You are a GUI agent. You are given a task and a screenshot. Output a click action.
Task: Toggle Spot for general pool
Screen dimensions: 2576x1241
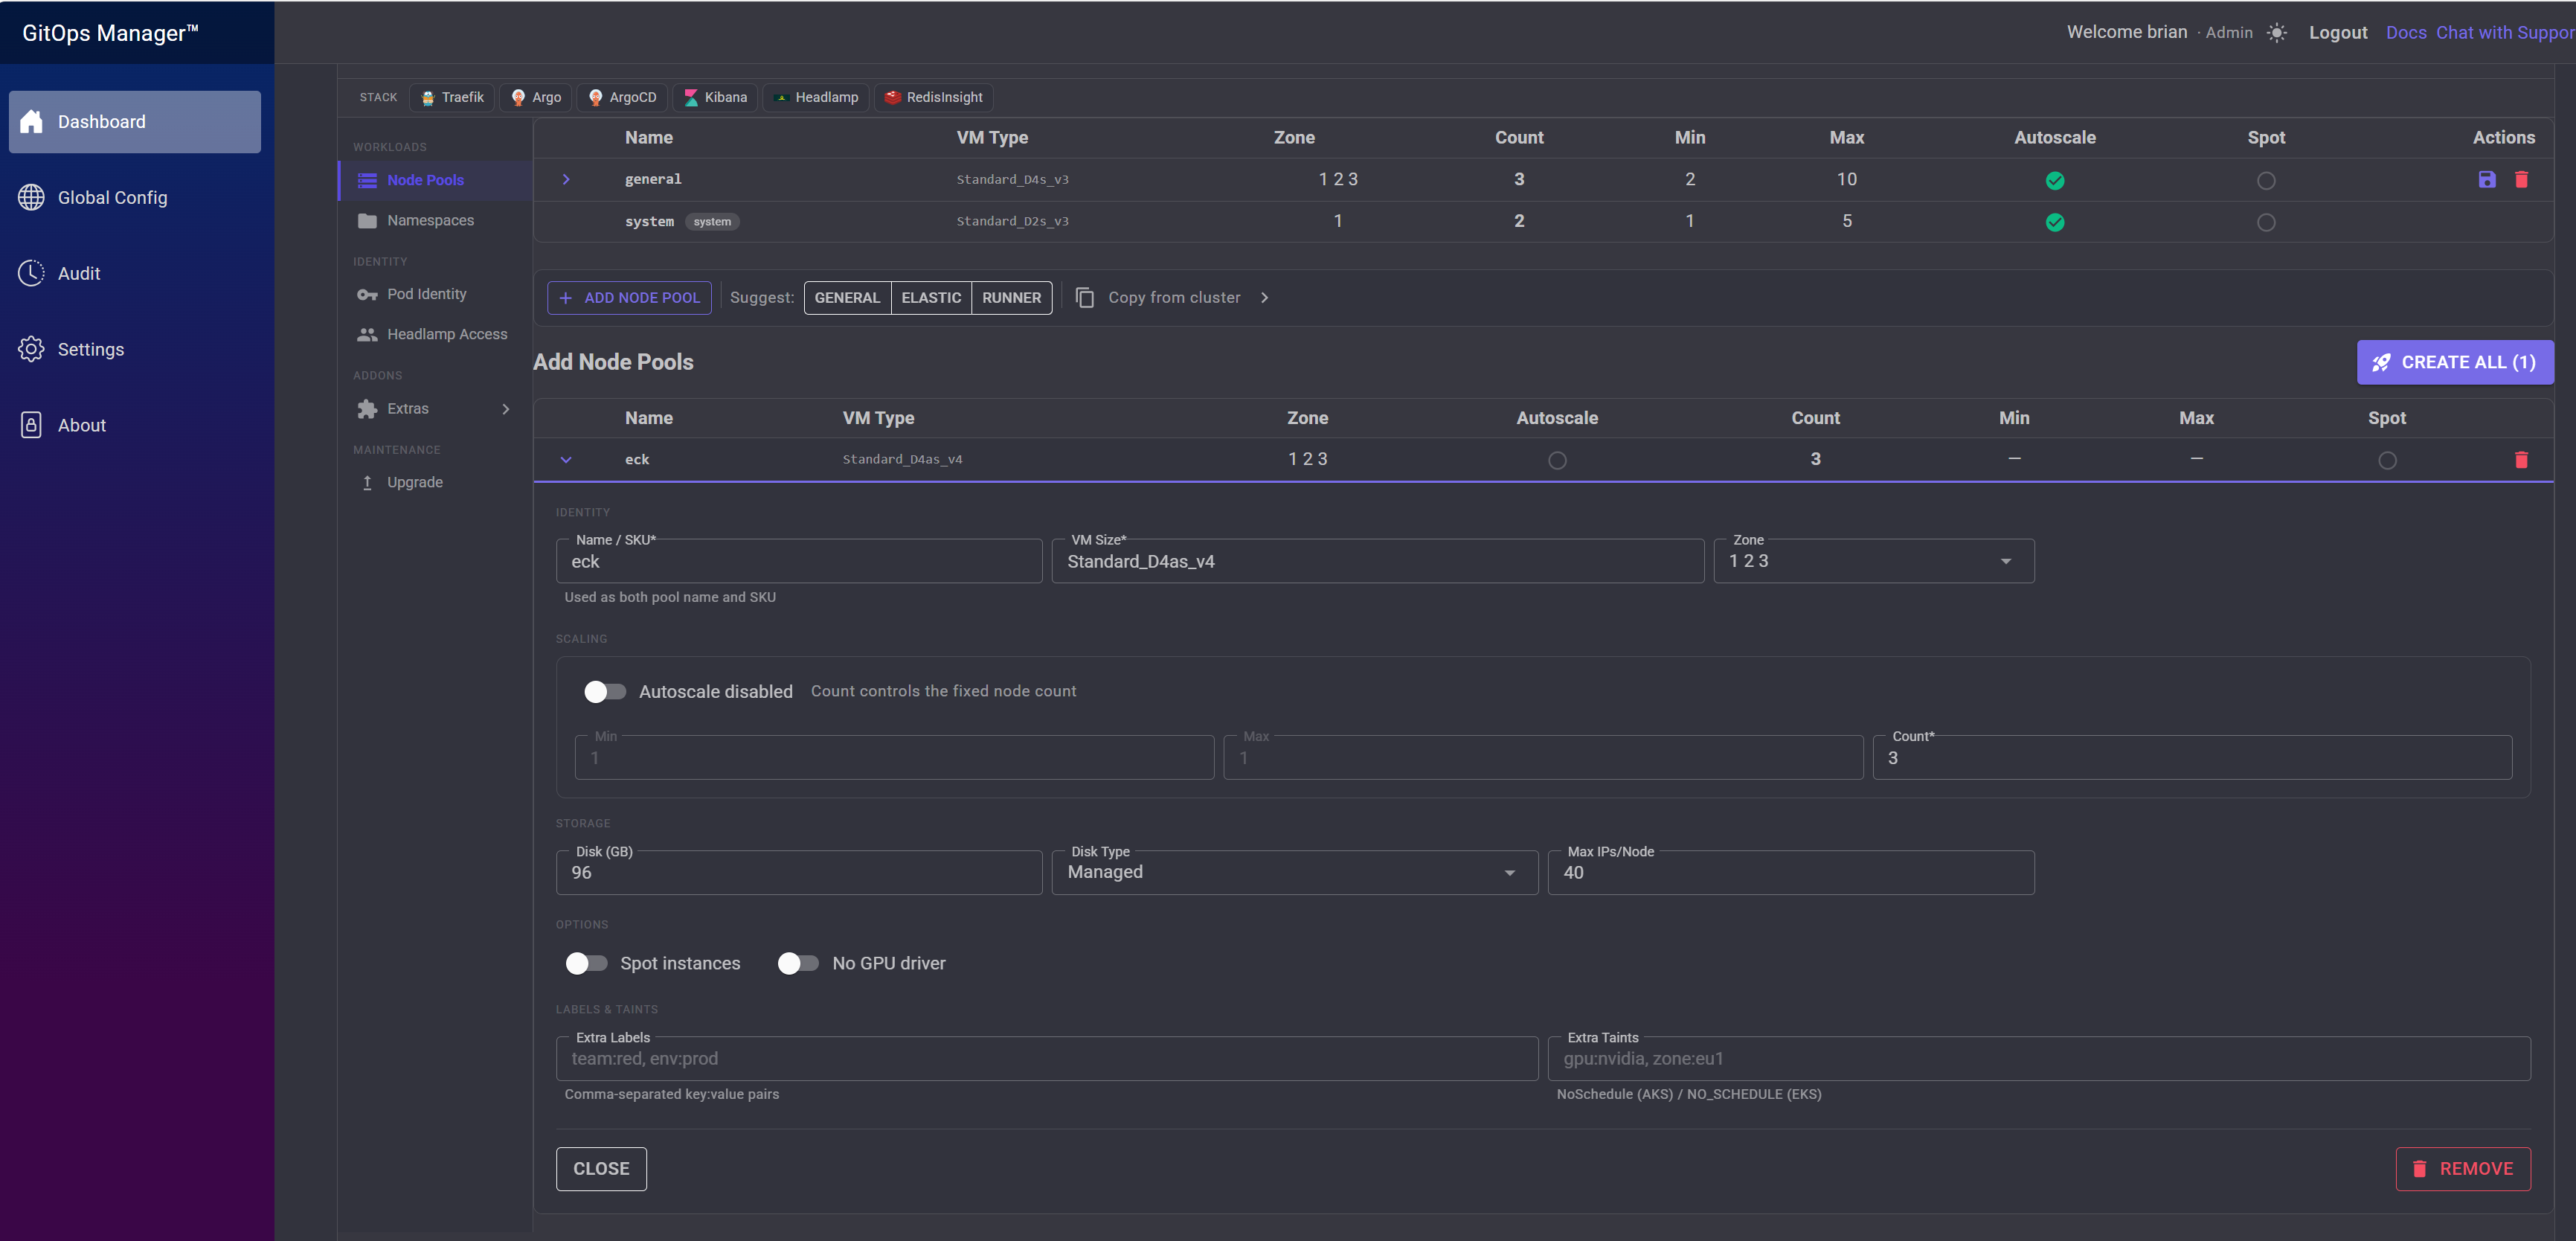(2265, 180)
